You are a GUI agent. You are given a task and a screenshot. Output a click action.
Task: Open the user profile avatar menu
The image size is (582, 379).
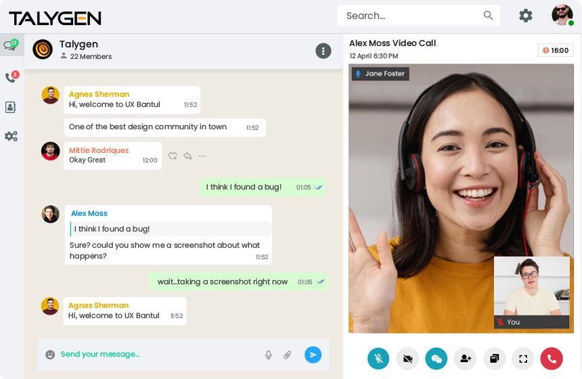[562, 15]
